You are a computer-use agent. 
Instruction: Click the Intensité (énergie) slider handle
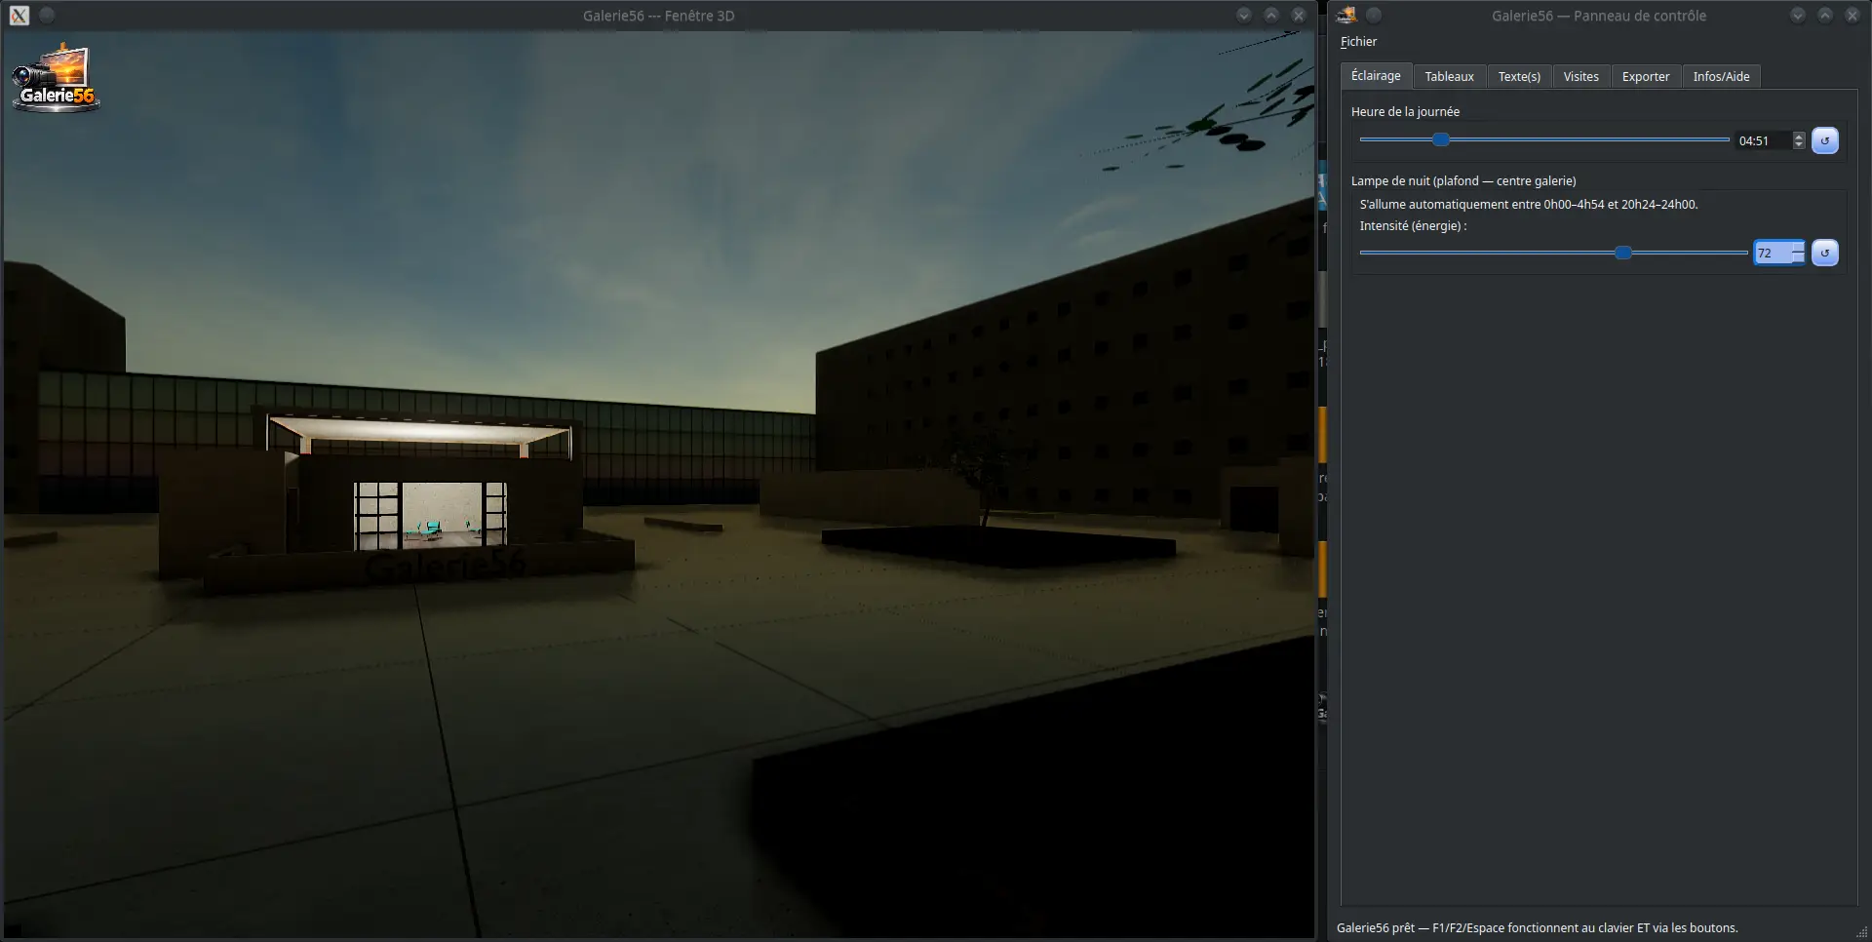pyautogui.click(x=1623, y=253)
